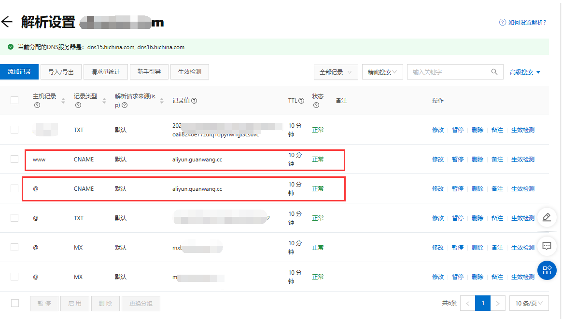Expand the 精确搜索 dropdown
Screen dimensions: 562x319
pos(382,72)
